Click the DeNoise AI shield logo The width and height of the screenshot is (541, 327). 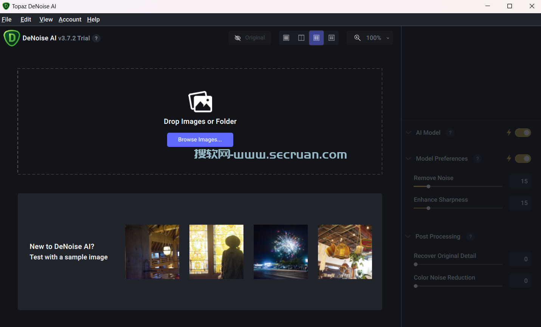click(x=12, y=38)
